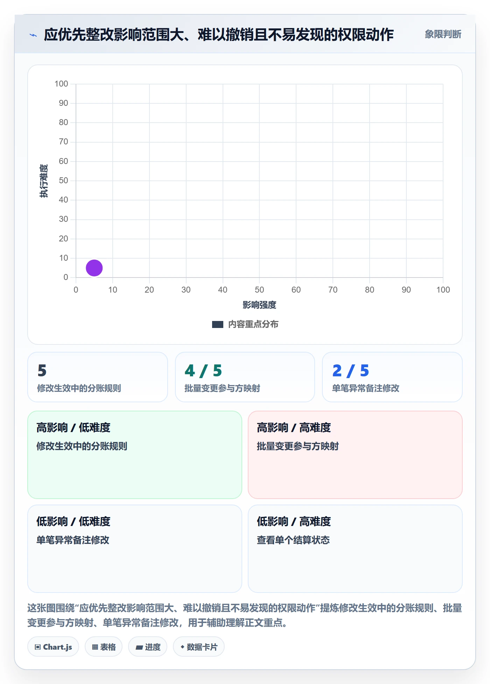Click 单笔异常备注修改 in low-impact quadrant
This screenshot has width=490, height=684.
pos(73,540)
